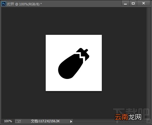This screenshot has height=125, width=152.
Task: Click the document size '文档:117.2 K/156.3K'
Action: point(45,121)
